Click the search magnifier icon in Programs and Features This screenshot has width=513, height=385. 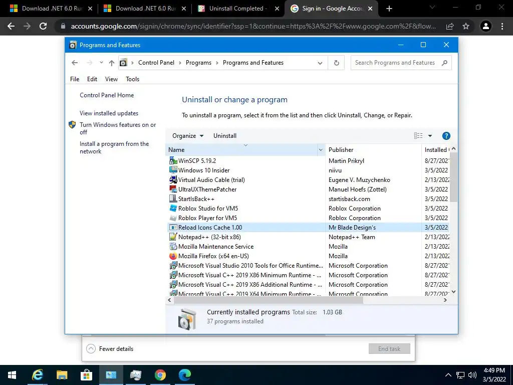tap(444, 63)
